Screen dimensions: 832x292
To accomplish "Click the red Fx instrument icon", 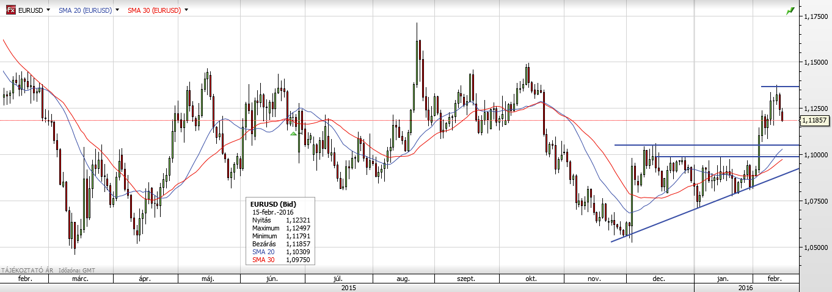I will tap(11, 10).
